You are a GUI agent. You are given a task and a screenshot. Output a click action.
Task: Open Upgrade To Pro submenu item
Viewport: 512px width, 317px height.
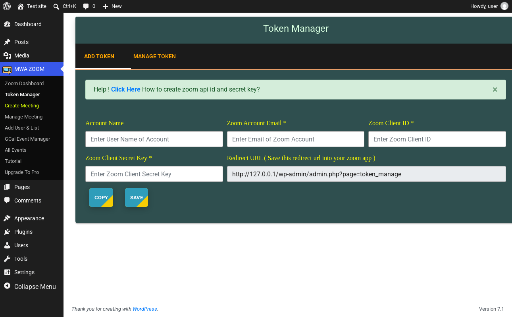coord(22,172)
